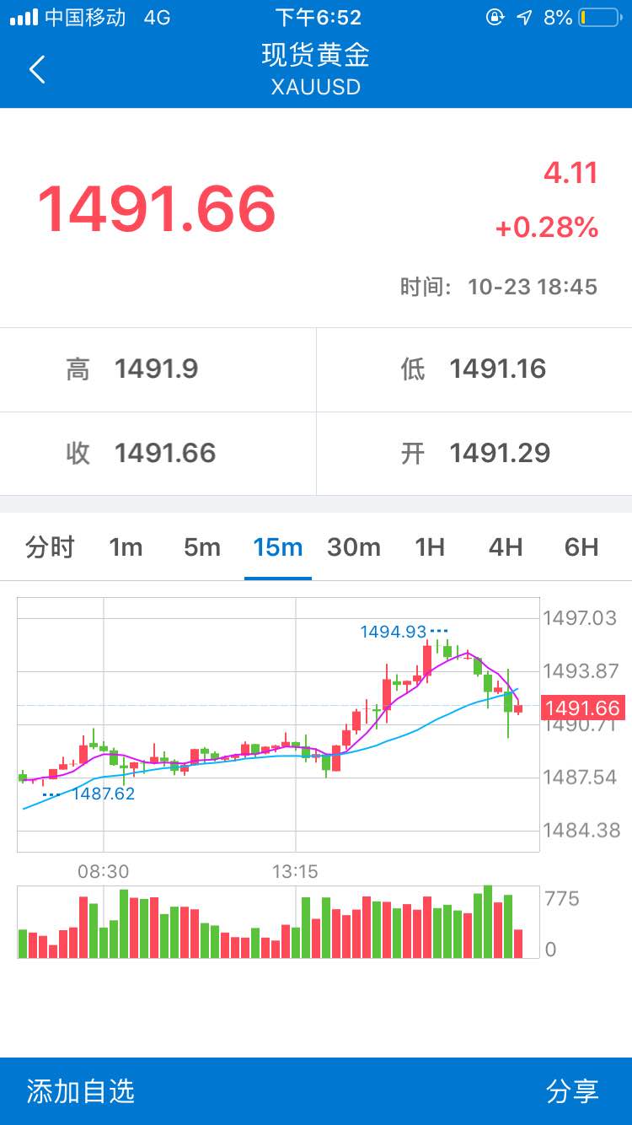Switch to the 30m timeframe
This screenshot has width=632, height=1125.
point(354,547)
